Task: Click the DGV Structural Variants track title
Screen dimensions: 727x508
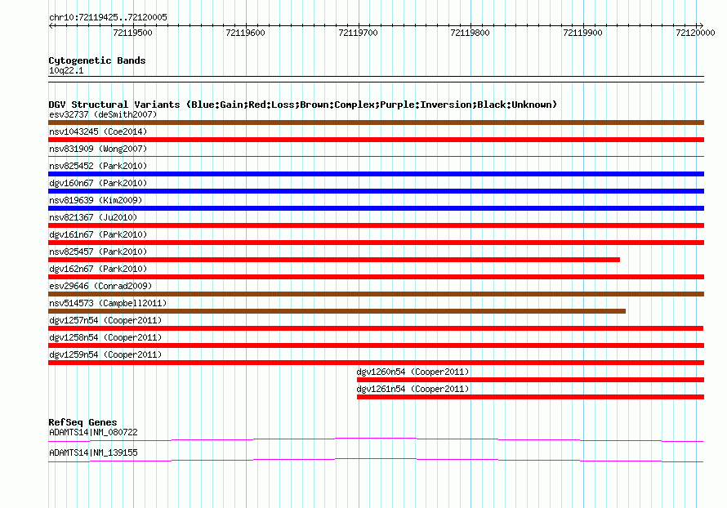Action: coord(303,105)
